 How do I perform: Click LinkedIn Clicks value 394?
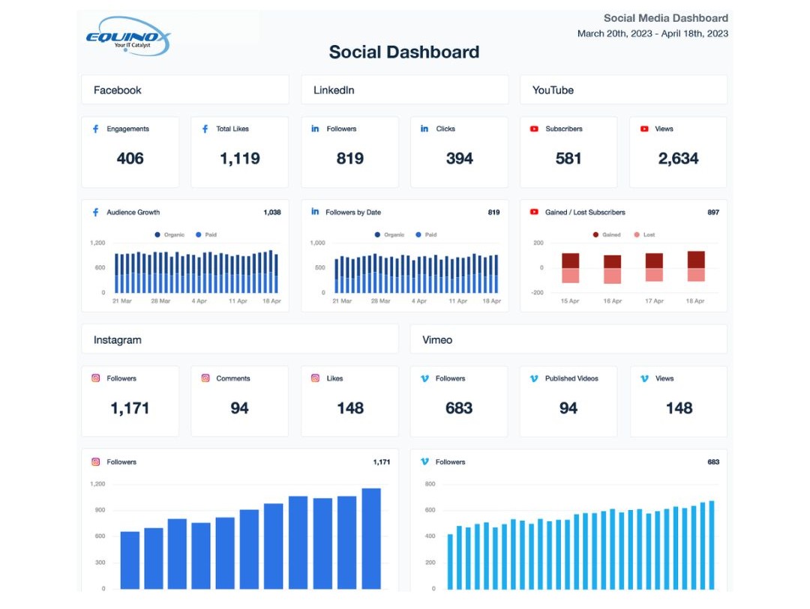459,159
